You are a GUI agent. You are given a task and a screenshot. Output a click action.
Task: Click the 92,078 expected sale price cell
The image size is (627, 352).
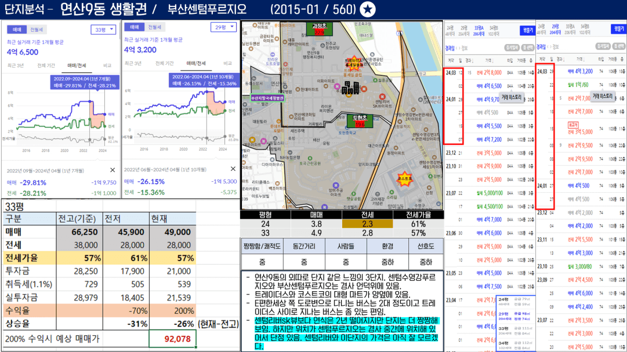173,339
